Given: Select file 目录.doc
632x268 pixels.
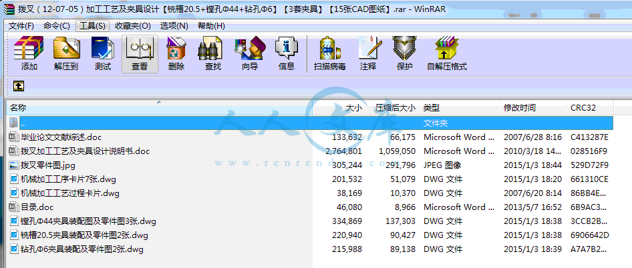Looking at the screenshot, I should (37, 207).
